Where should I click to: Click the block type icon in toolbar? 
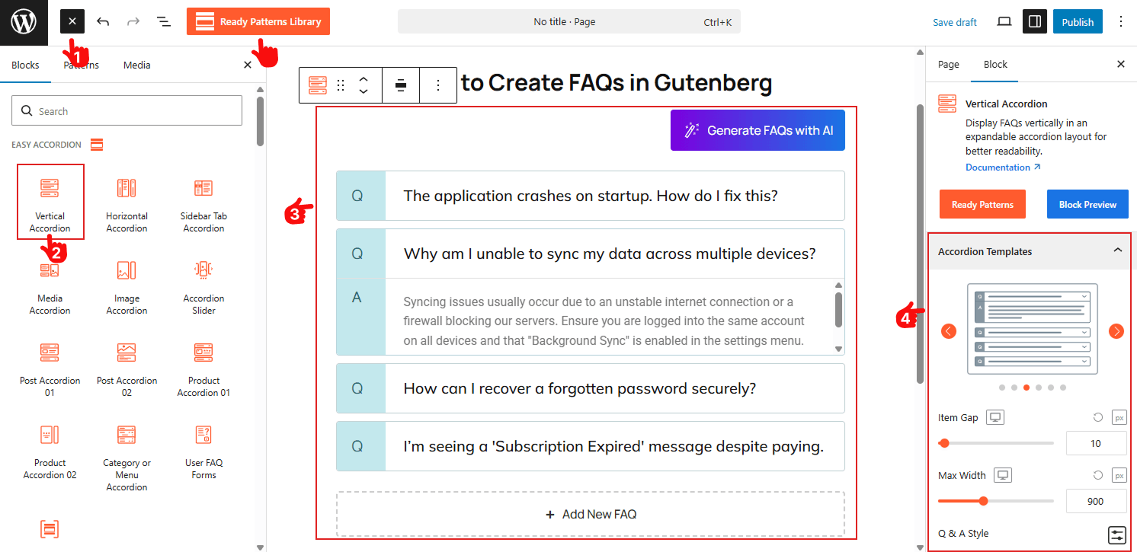[318, 85]
